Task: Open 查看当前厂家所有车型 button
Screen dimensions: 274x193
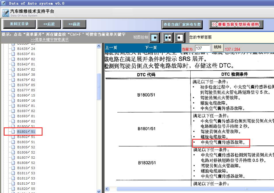Action: coord(182,24)
